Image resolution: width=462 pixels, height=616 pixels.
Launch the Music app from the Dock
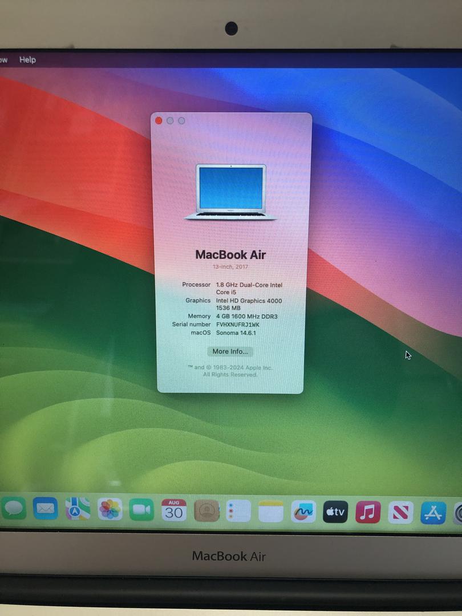(x=368, y=512)
